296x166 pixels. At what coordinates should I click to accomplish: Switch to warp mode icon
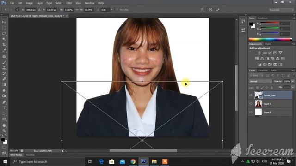pos(202,10)
